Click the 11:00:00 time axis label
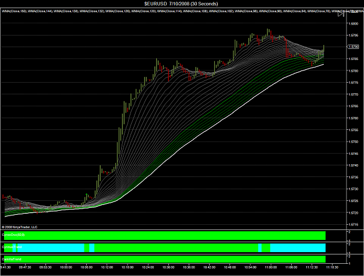Screen dimensions: 364x276 (271, 267)
